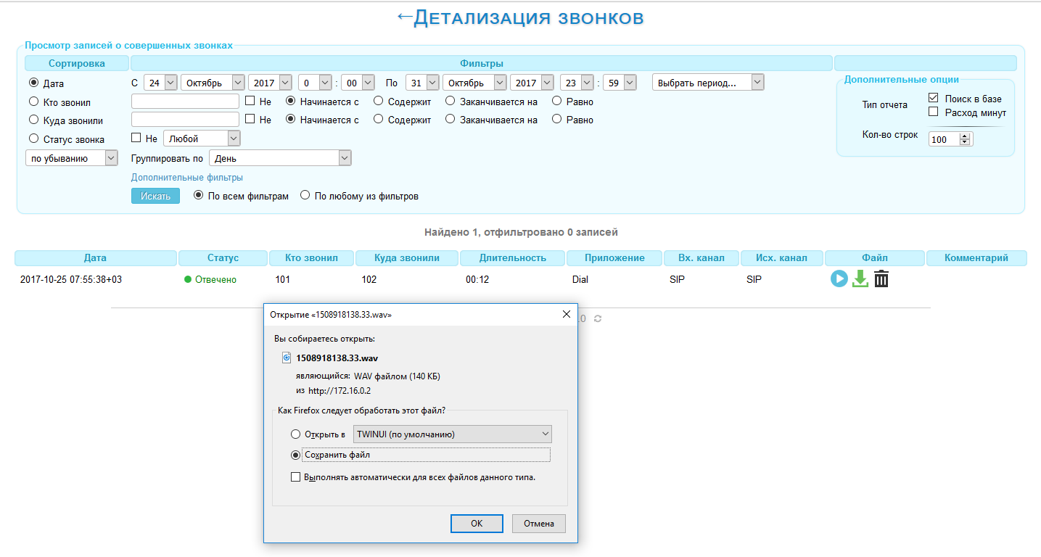The width and height of the screenshot is (1041, 557).
Task: Click the 'Дата' column header
Action: (95, 258)
